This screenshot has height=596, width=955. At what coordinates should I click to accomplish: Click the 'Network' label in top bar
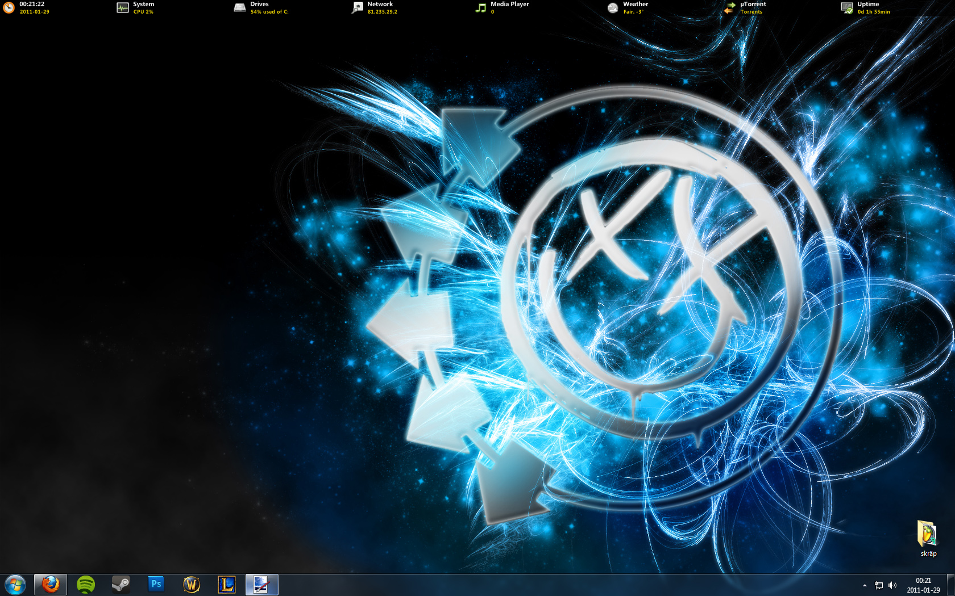tap(380, 4)
